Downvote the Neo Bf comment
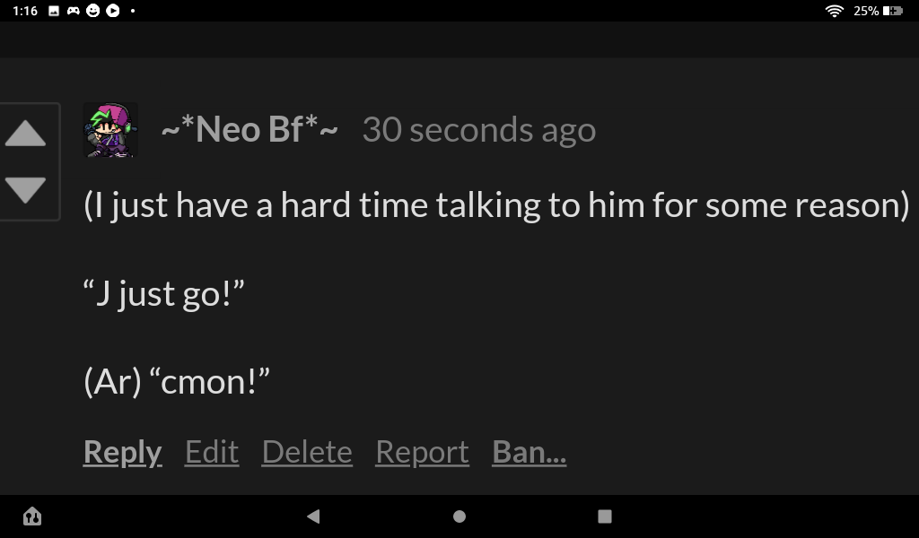This screenshot has height=538, width=919. tap(25, 189)
